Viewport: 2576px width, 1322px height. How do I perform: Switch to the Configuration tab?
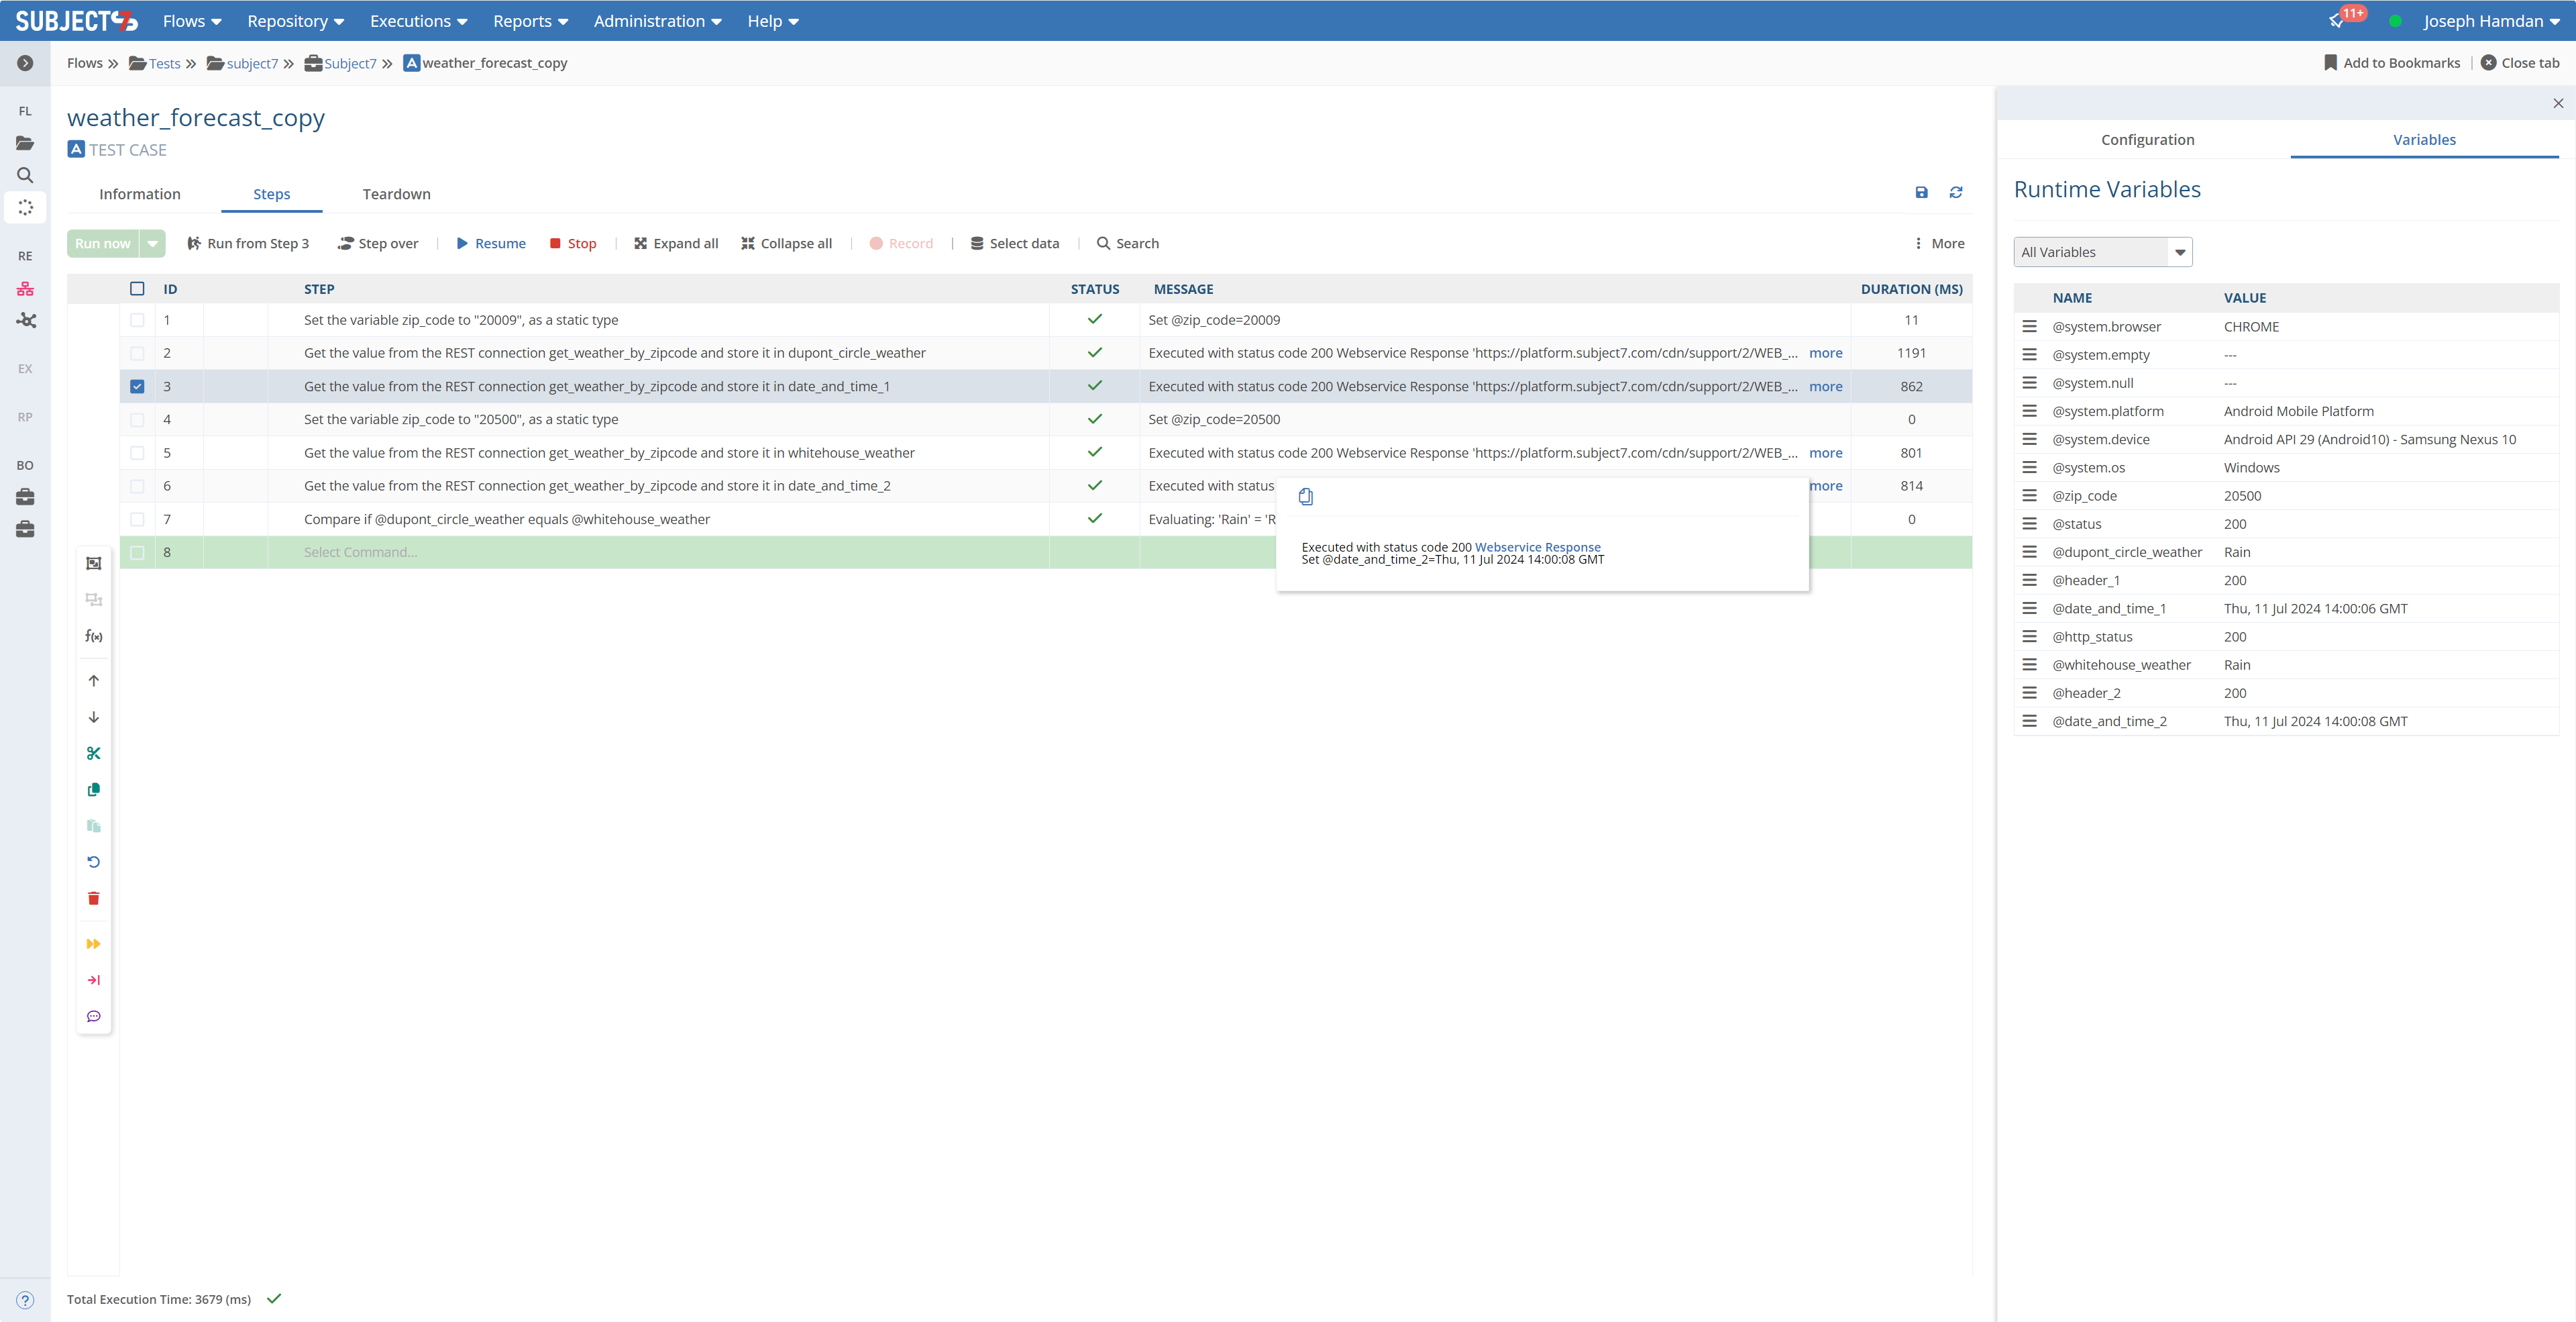[2147, 140]
